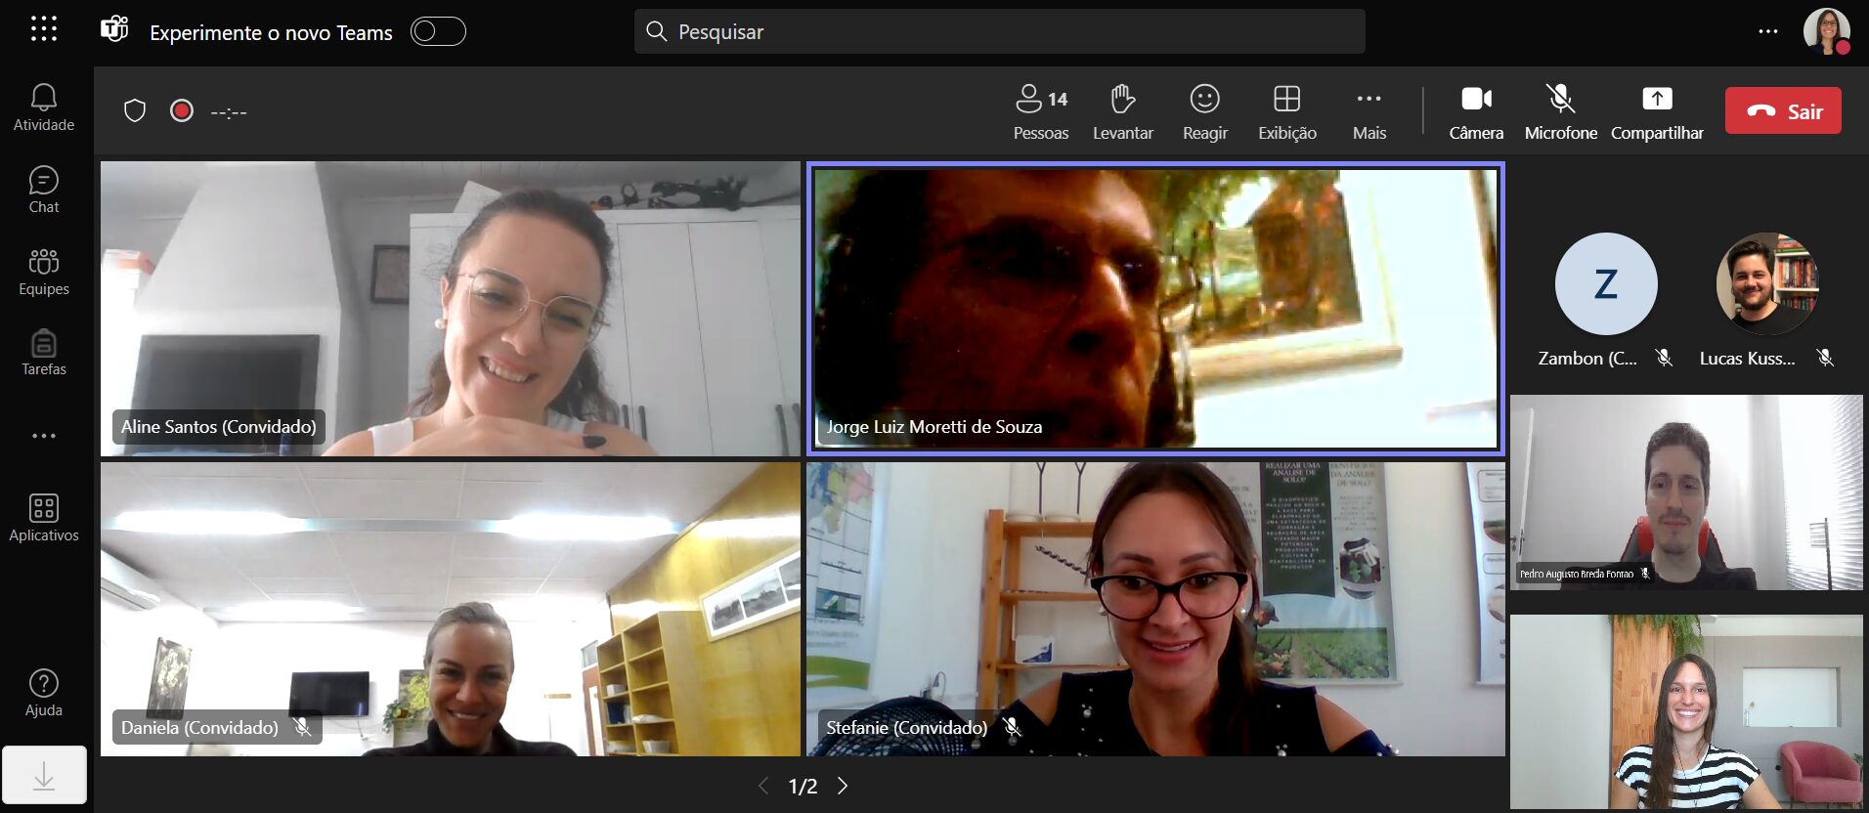Open the Chat sidebar icon
This screenshot has height=813, width=1869.
pos(44,190)
